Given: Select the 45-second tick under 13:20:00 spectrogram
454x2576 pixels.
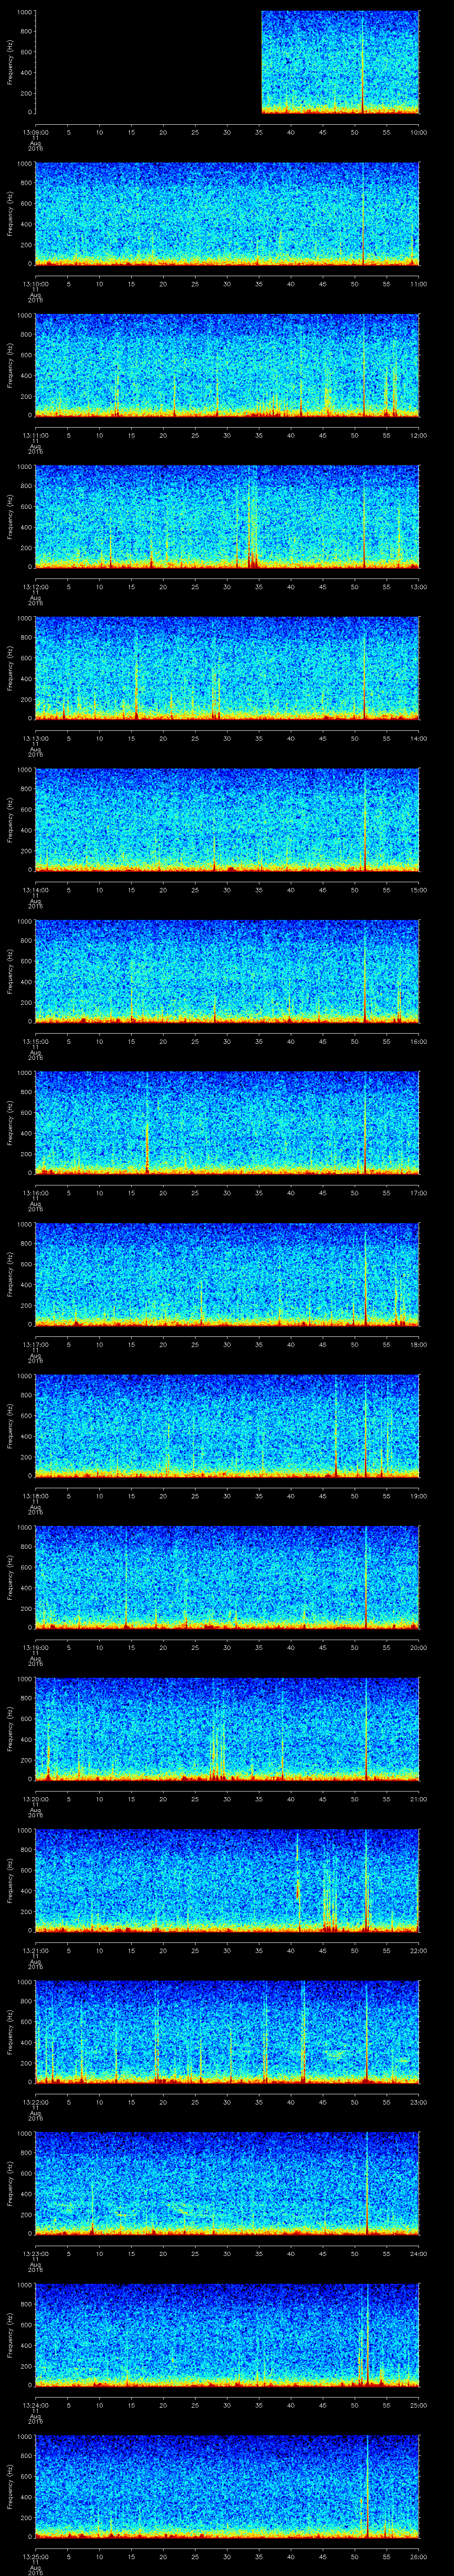Looking at the screenshot, I should [322, 1799].
